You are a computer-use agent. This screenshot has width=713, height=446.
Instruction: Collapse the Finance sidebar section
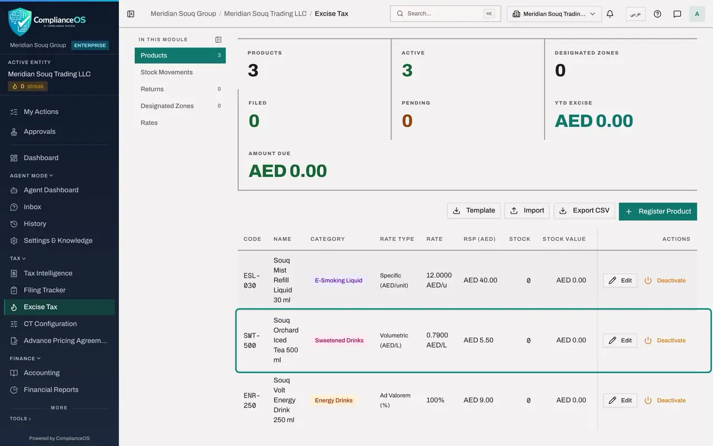(x=25, y=358)
